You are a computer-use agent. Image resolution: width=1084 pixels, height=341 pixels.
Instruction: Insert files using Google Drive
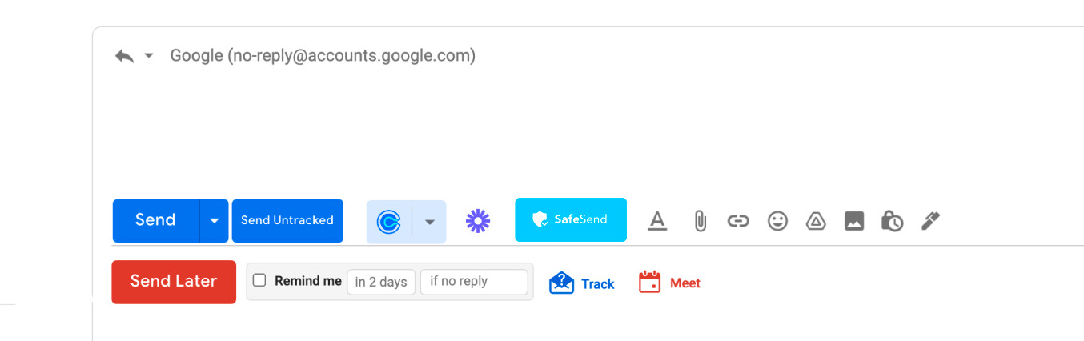pos(816,221)
